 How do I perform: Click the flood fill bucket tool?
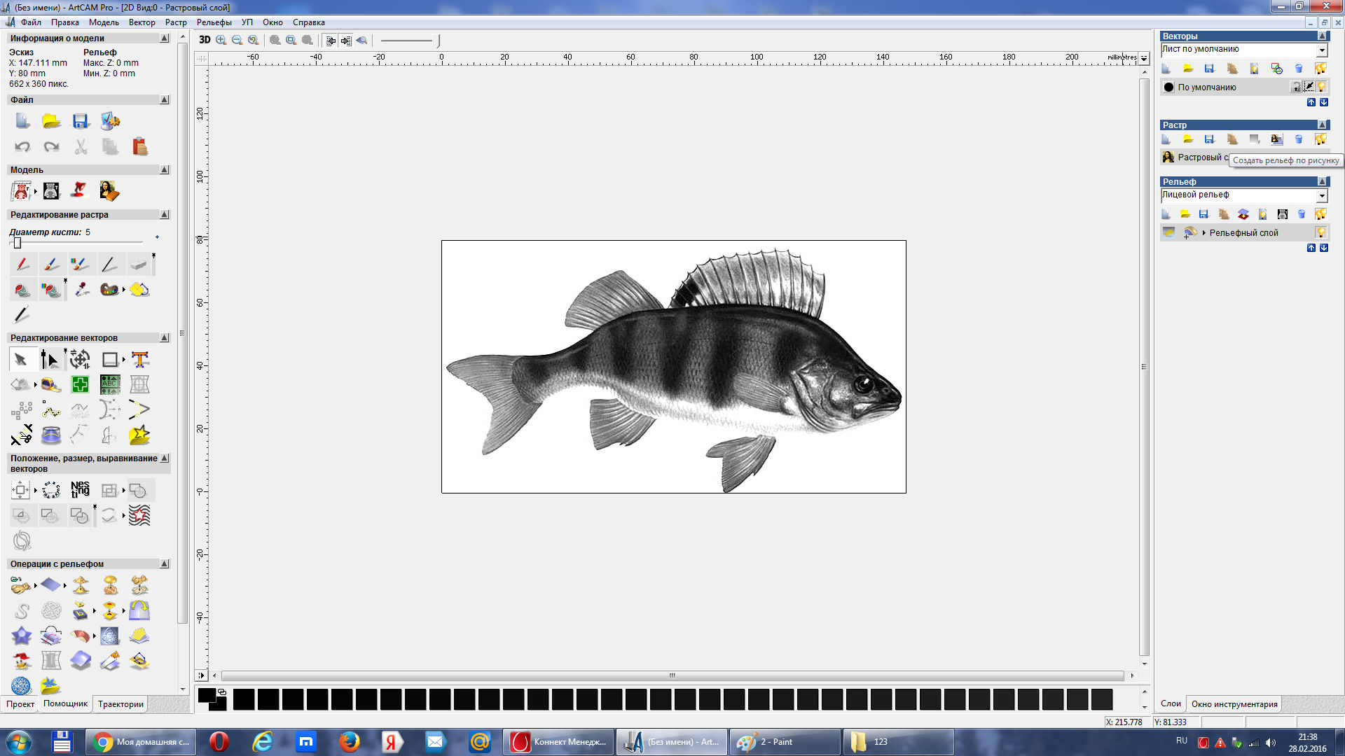point(22,290)
